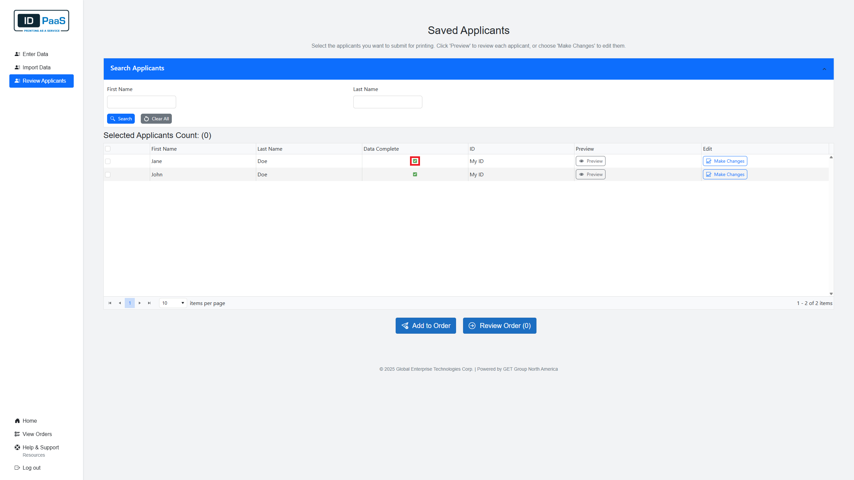
Task: Open Enter Data in sidebar
Action: [35, 54]
